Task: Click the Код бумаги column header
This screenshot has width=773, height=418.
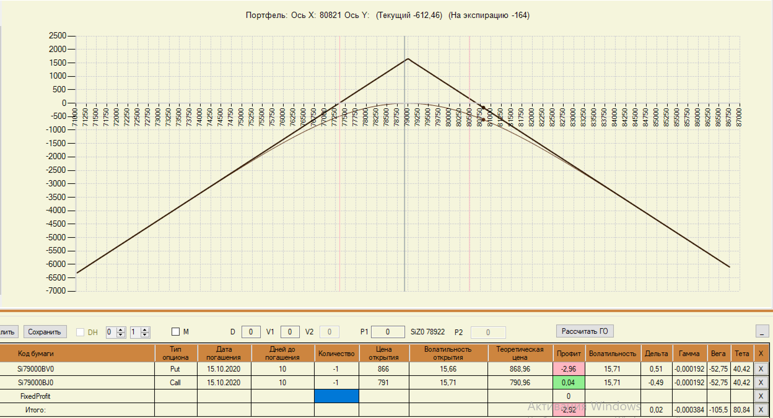Action: [36, 353]
